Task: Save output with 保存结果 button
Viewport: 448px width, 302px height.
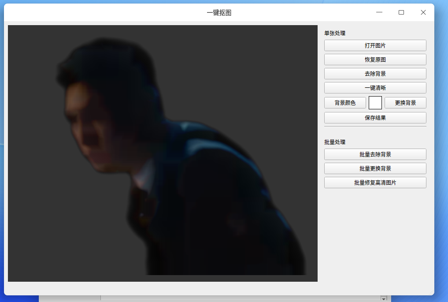Action: [x=375, y=118]
